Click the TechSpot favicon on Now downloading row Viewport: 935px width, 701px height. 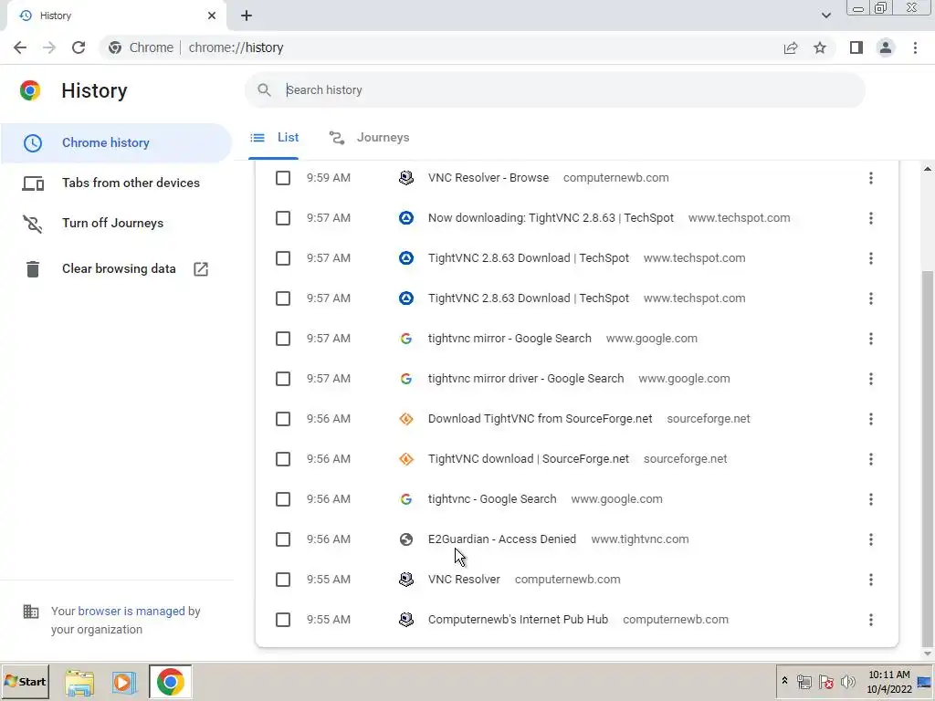pyautogui.click(x=406, y=218)
